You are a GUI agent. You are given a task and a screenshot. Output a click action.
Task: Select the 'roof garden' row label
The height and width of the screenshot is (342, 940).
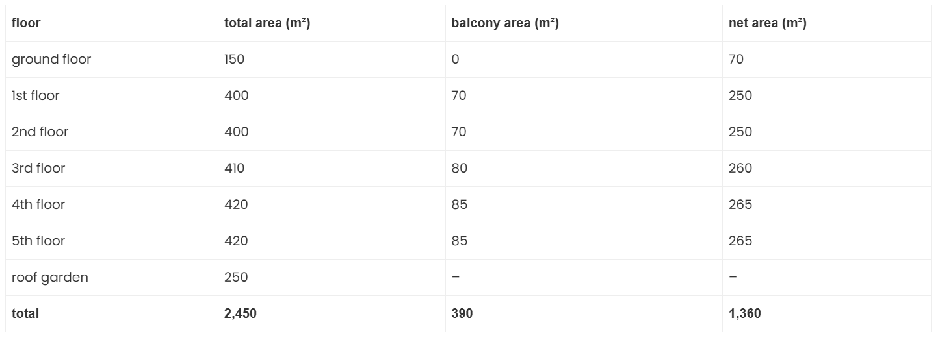[50, 278]
